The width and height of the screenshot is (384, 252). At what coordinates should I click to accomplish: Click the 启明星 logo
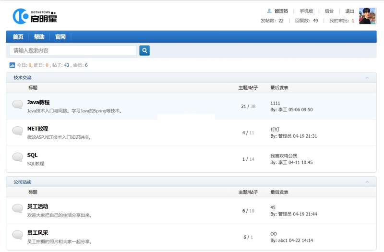click(x=35, y=16)
